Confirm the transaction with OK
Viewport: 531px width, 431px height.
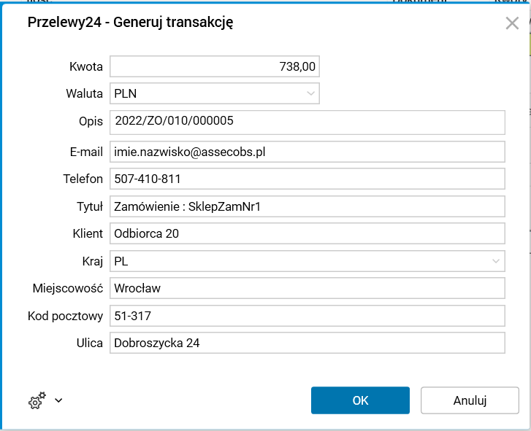[x=360, y=400]
